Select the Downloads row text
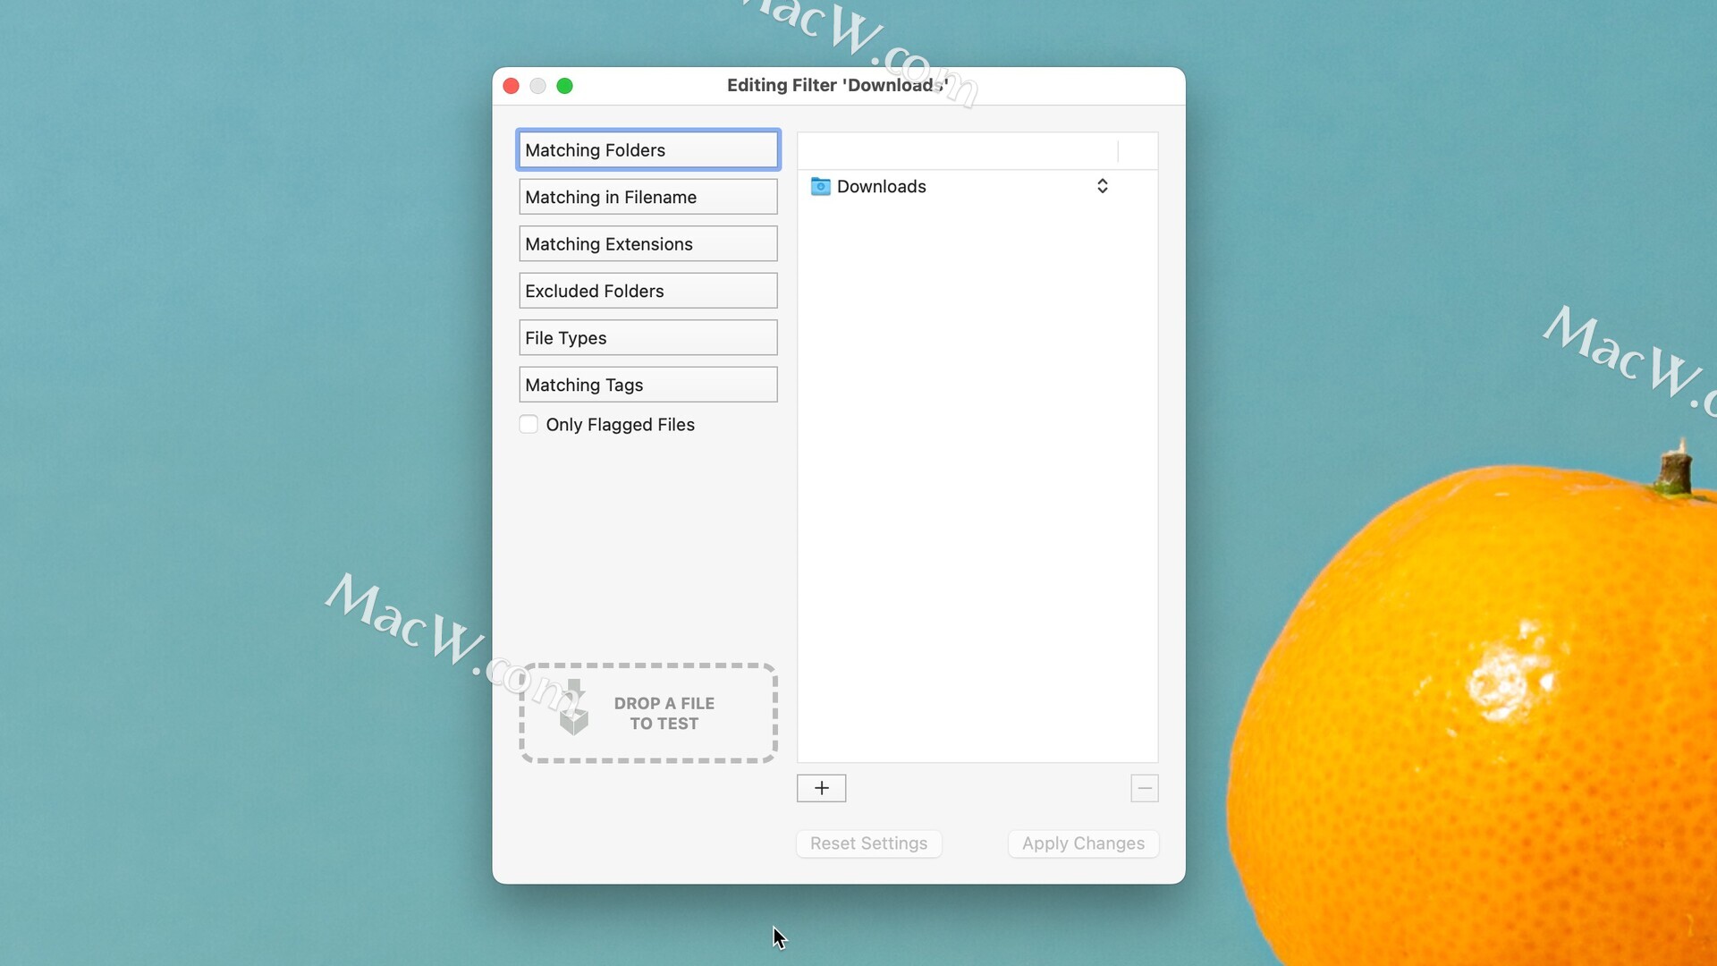Viewport: 1717px width, 966px height. click(881, 186)
